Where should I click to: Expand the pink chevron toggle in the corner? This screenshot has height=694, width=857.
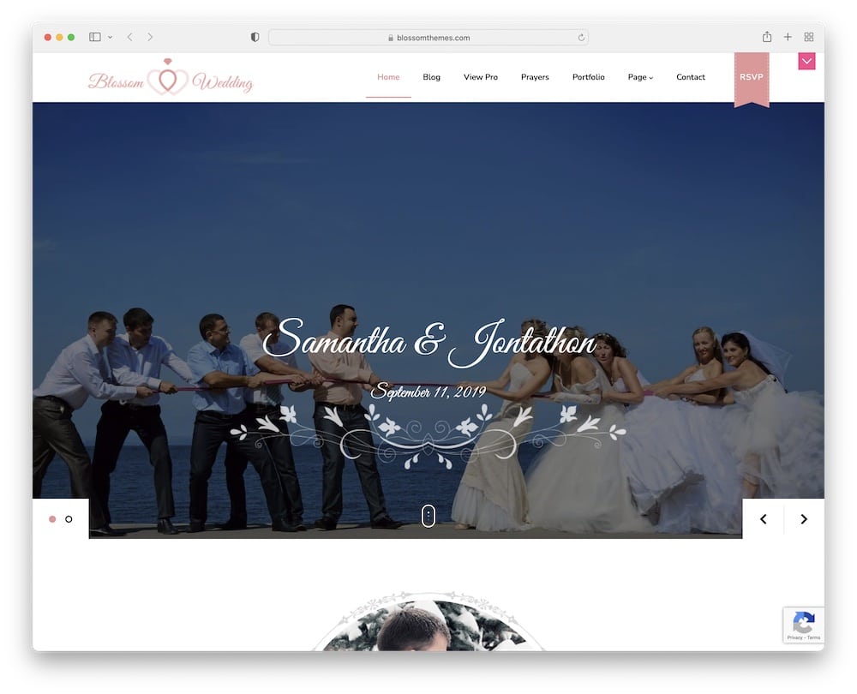click(x=806, y=61)
